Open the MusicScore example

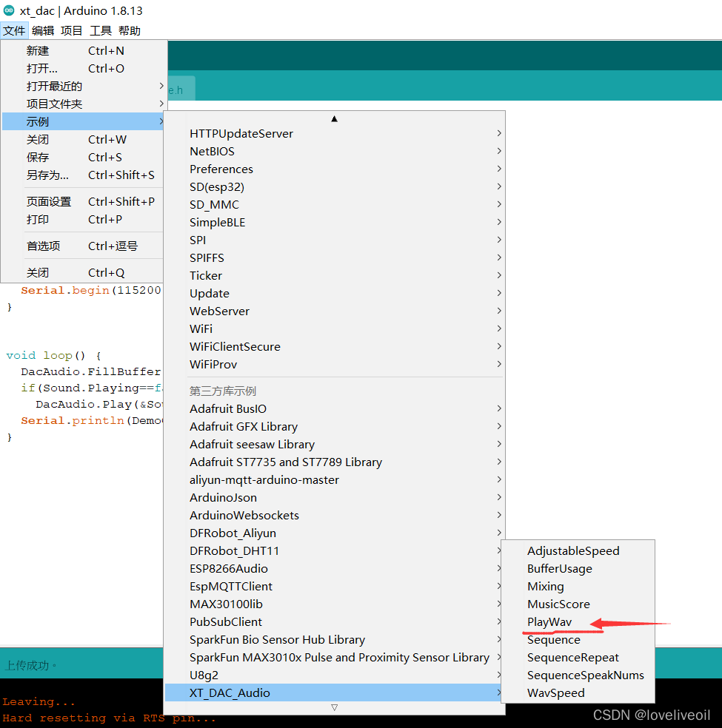click(x=578, y=604)
